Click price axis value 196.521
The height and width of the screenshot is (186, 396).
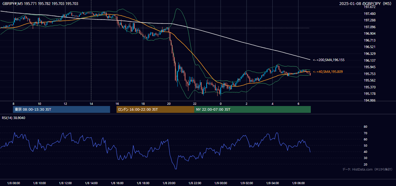point(370,47)
